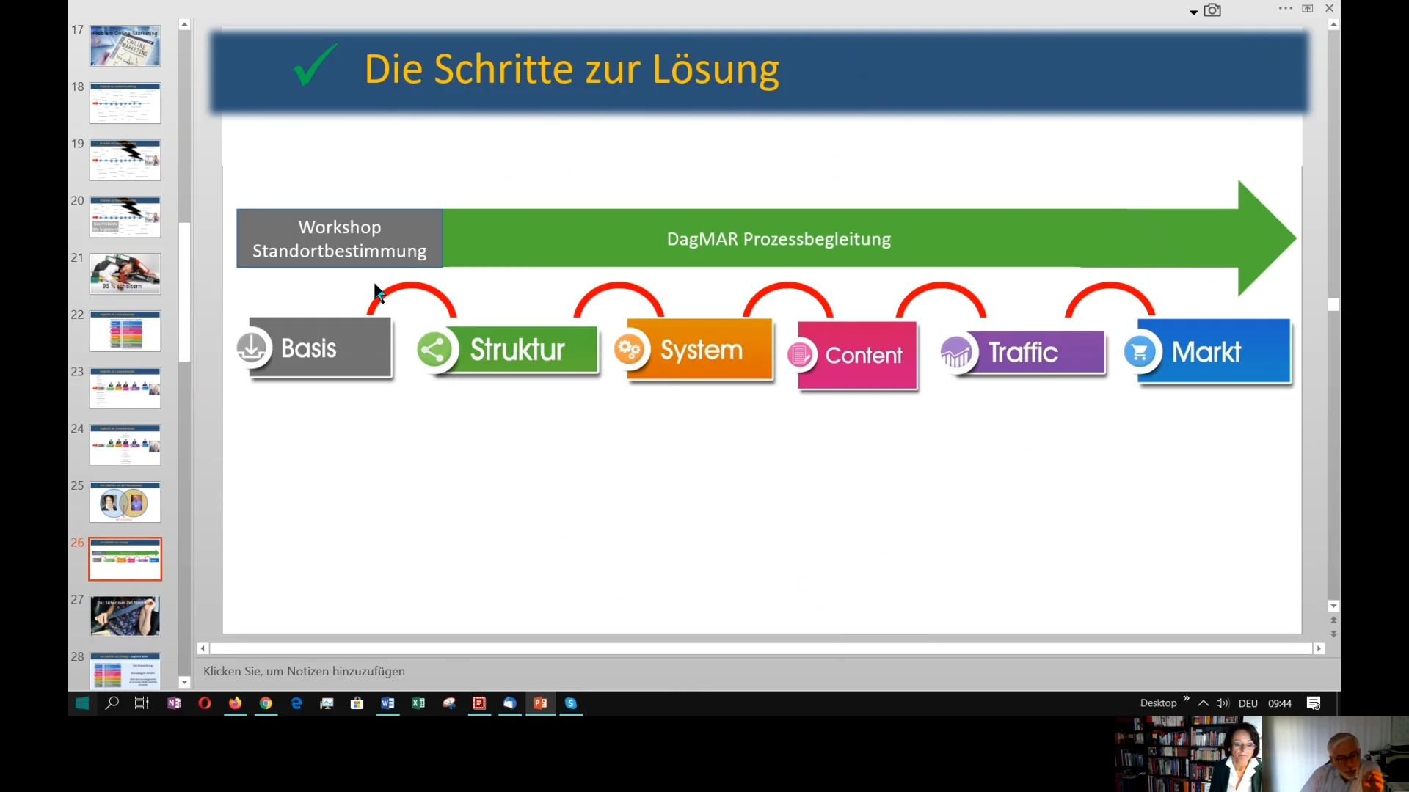The image size is (1409, 792).
Task: Click slide 24 thumbnail in panel
Action: [x=125, y=445]
